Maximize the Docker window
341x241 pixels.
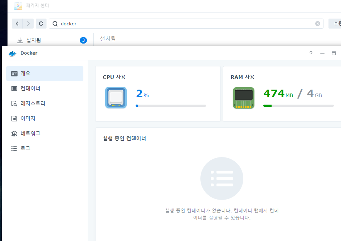[x=334, y=53]
